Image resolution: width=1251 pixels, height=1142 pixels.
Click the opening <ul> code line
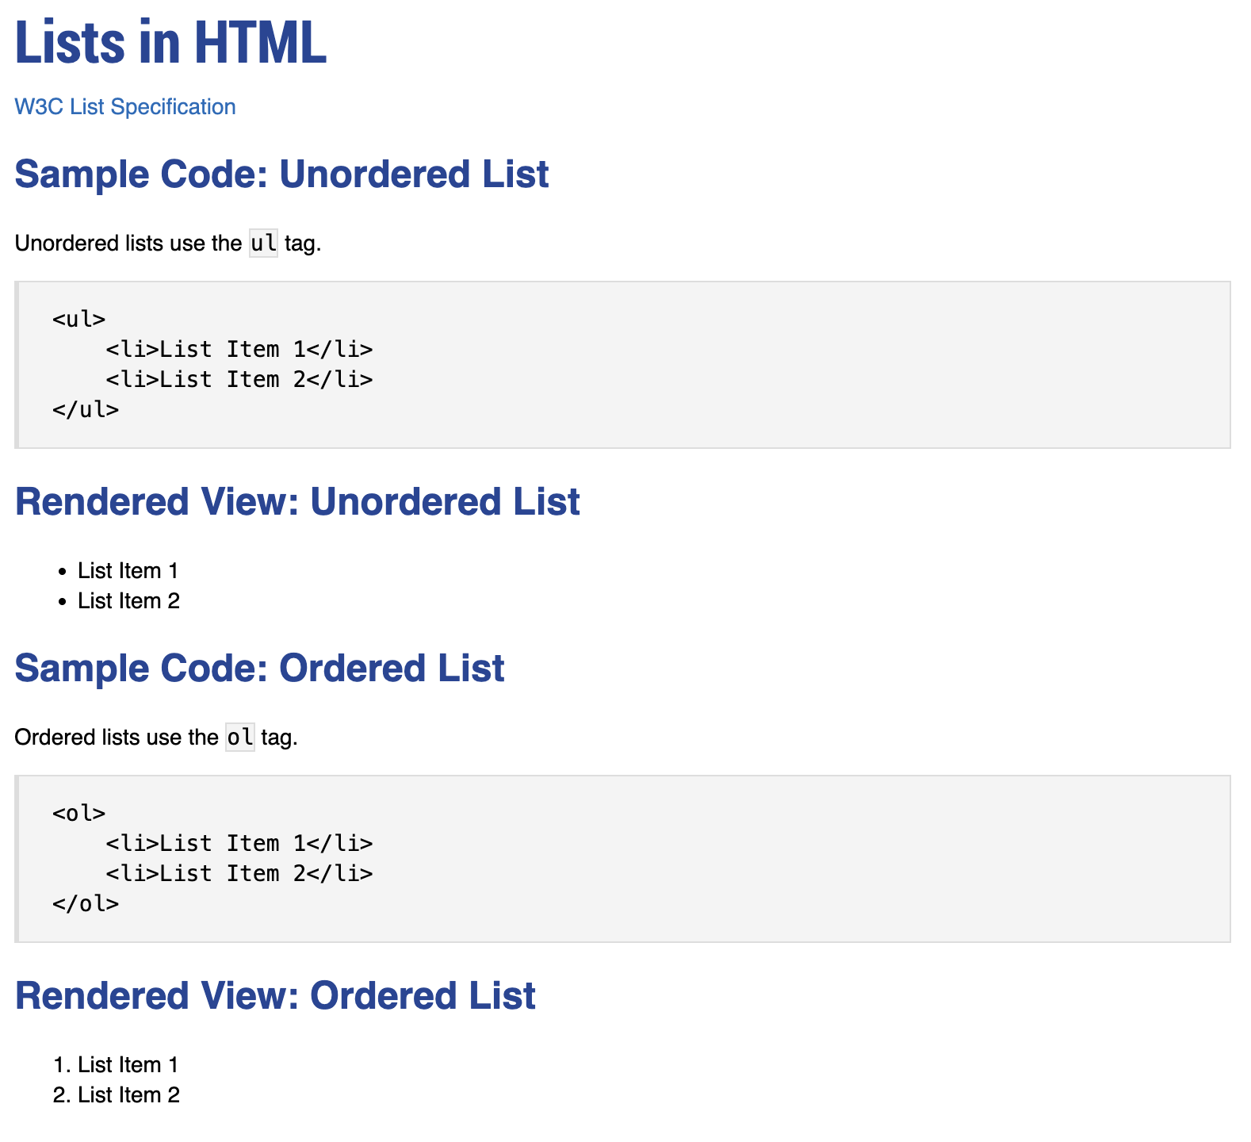coord(79,320)
